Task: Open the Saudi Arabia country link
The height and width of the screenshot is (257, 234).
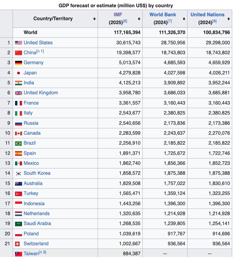Action: click(37, 224)
